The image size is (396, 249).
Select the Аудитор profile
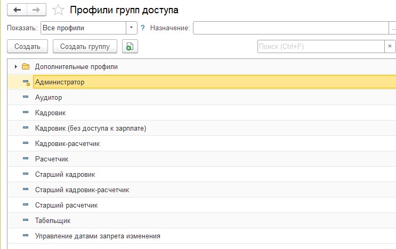pyautogui.click(x=49, y=98)
